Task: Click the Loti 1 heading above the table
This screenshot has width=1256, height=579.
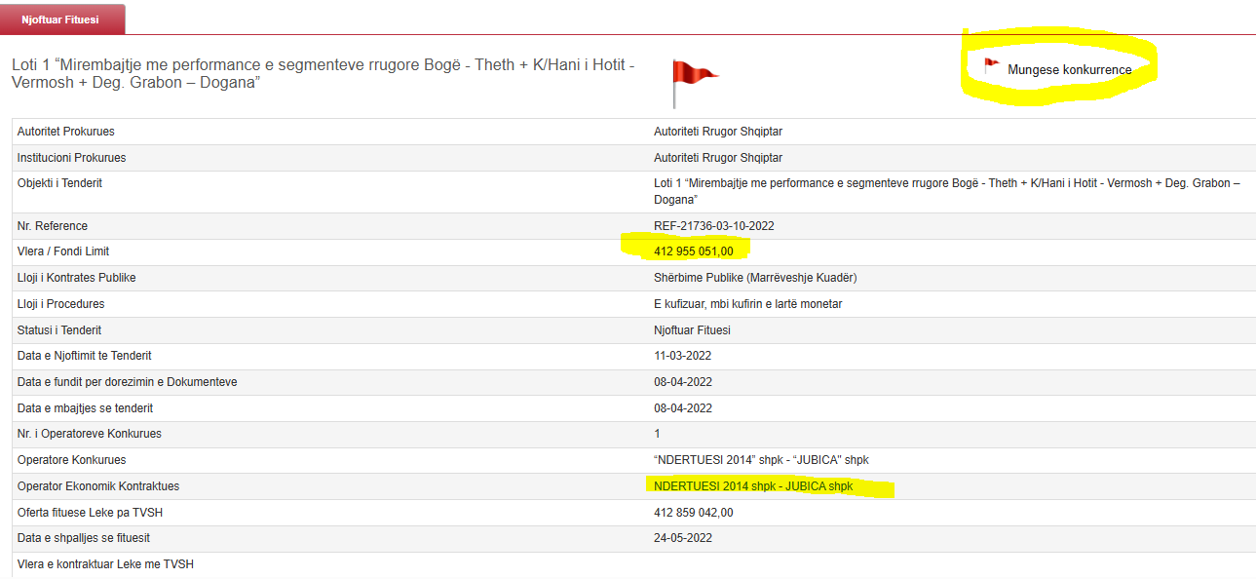Action: (323, 74)
